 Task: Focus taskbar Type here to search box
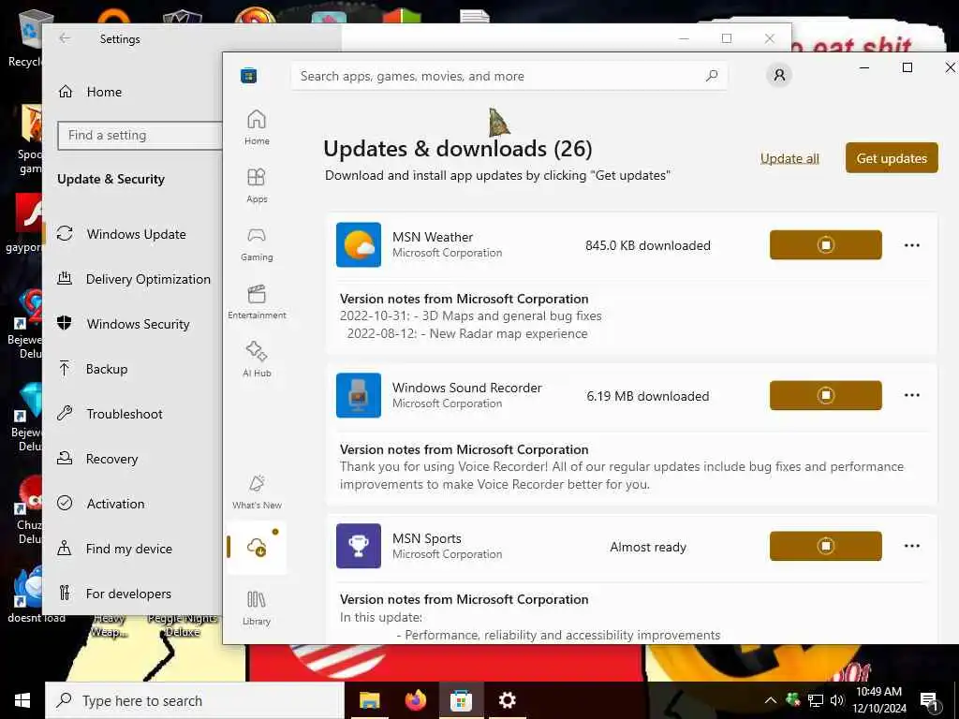tap(195, 700)
